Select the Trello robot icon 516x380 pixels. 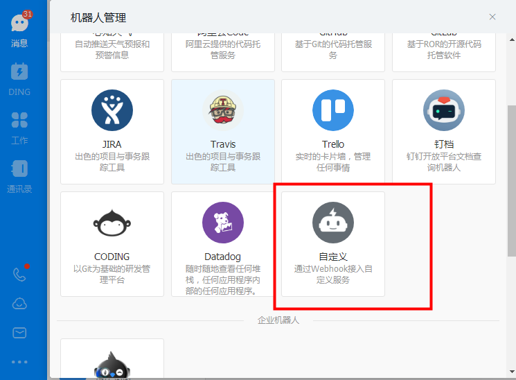pyautogui.click(x=333, y=110)
